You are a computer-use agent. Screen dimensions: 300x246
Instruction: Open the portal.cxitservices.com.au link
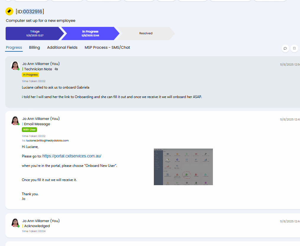[x=72, y=156]
